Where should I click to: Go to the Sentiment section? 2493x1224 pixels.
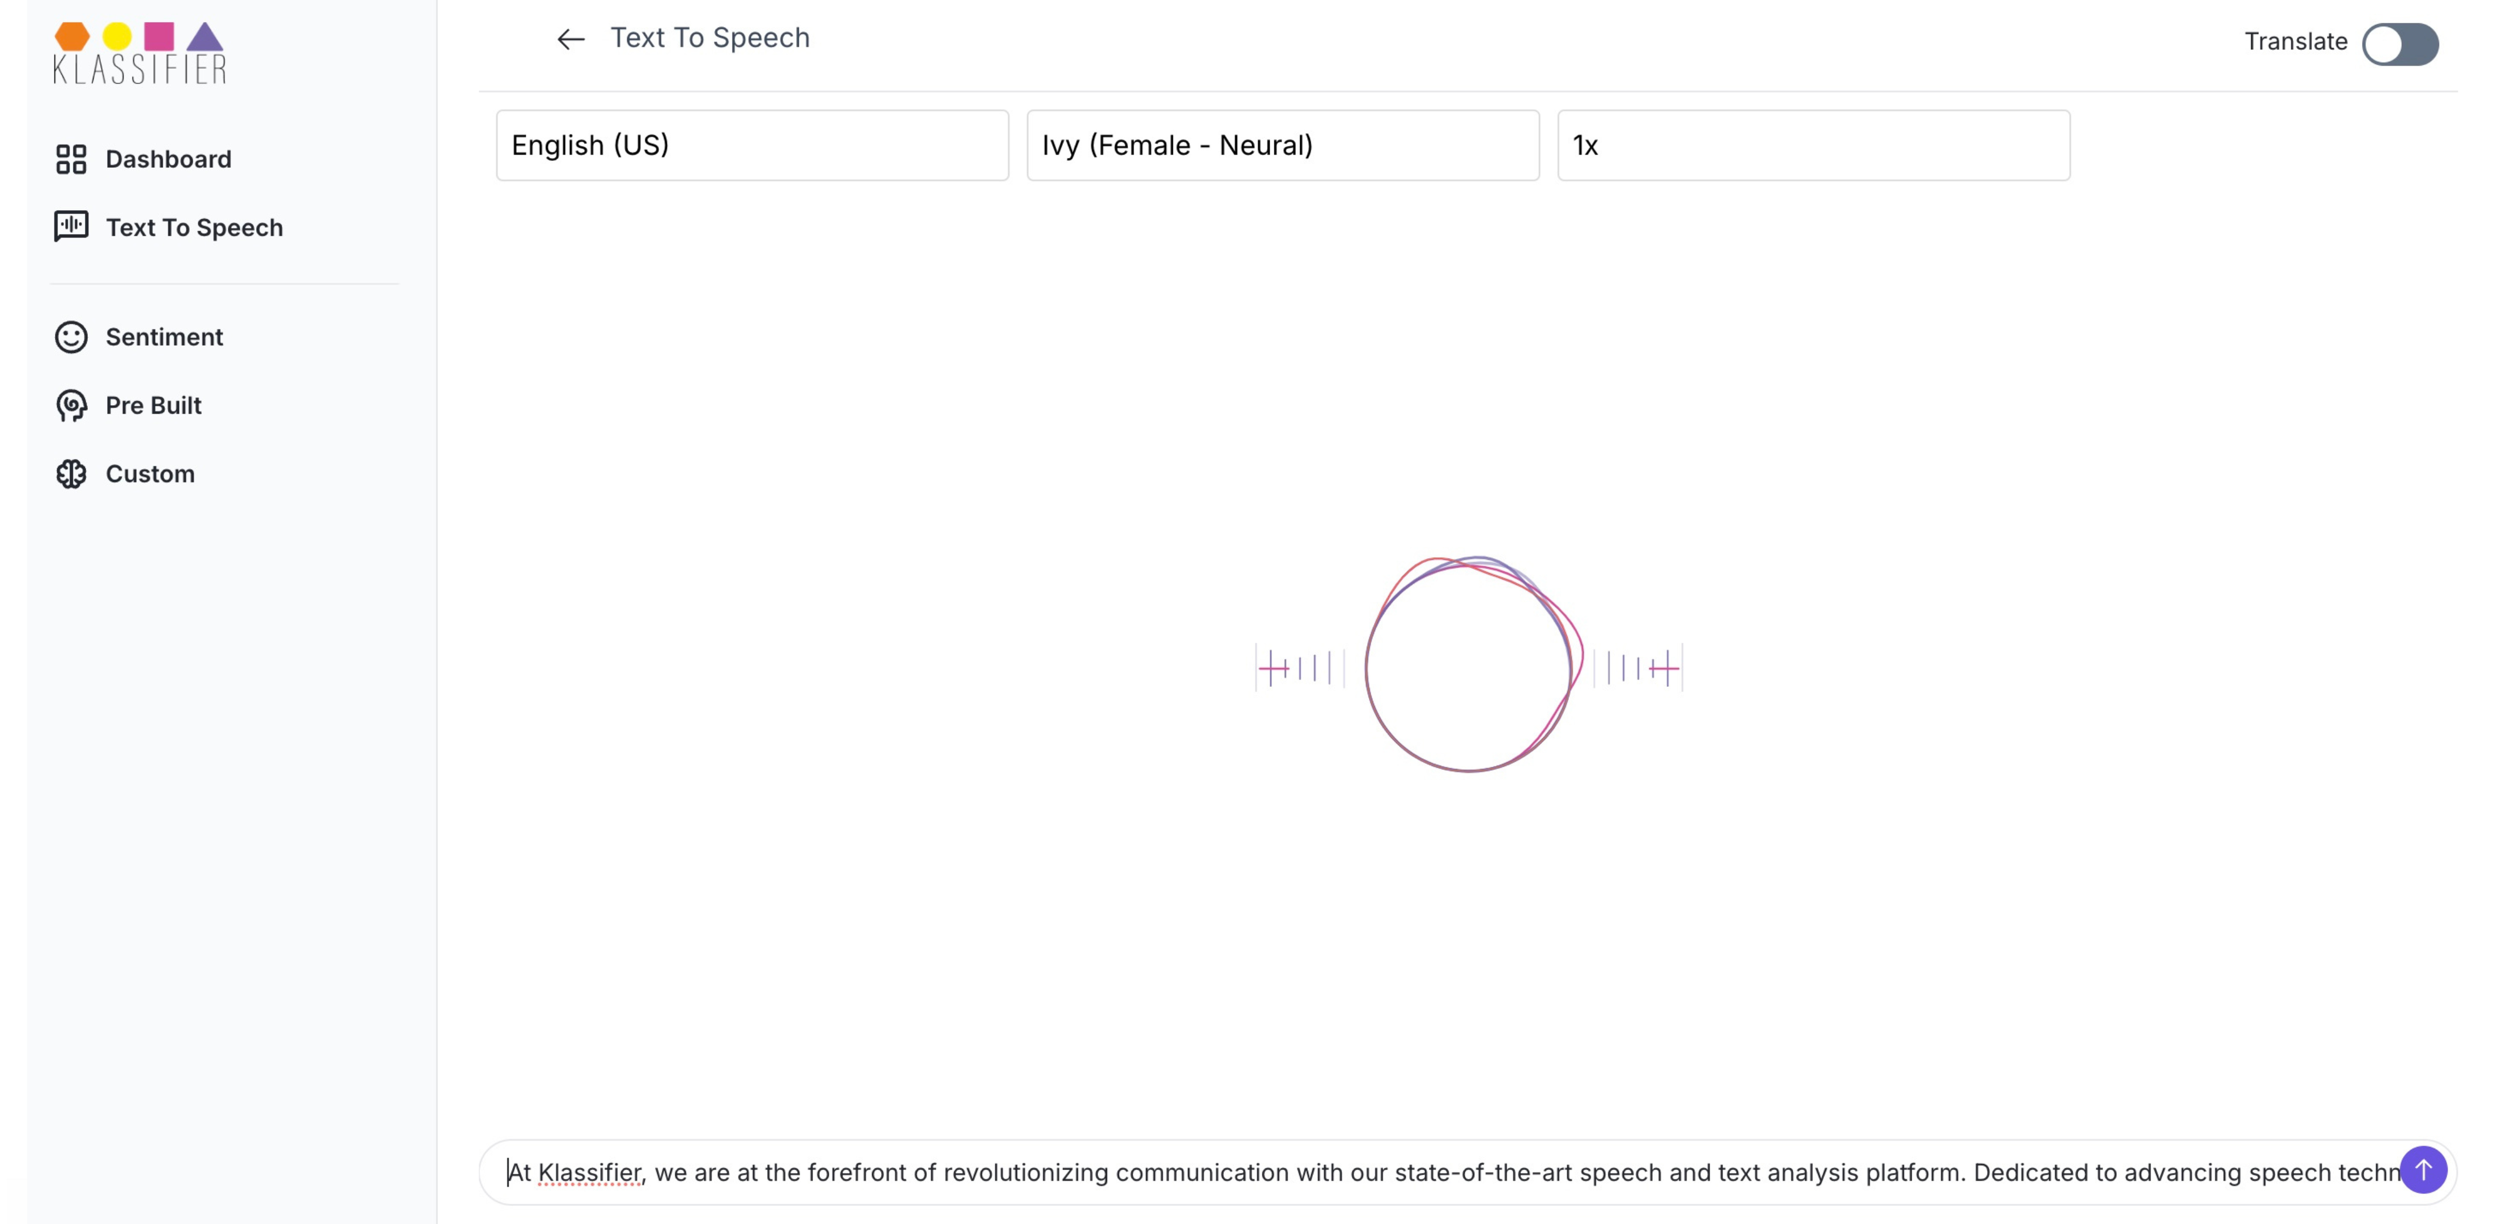pyautogui.click(x=164, y=337)
